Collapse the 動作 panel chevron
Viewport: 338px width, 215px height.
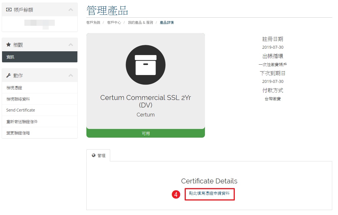point(71,75)
